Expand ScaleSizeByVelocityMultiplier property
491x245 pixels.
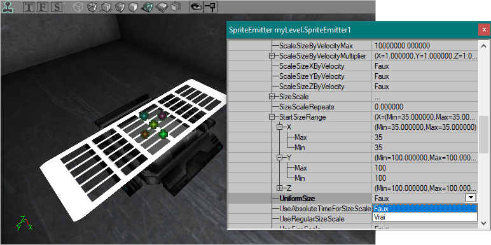pyautogui.click(x=272, y=56)
